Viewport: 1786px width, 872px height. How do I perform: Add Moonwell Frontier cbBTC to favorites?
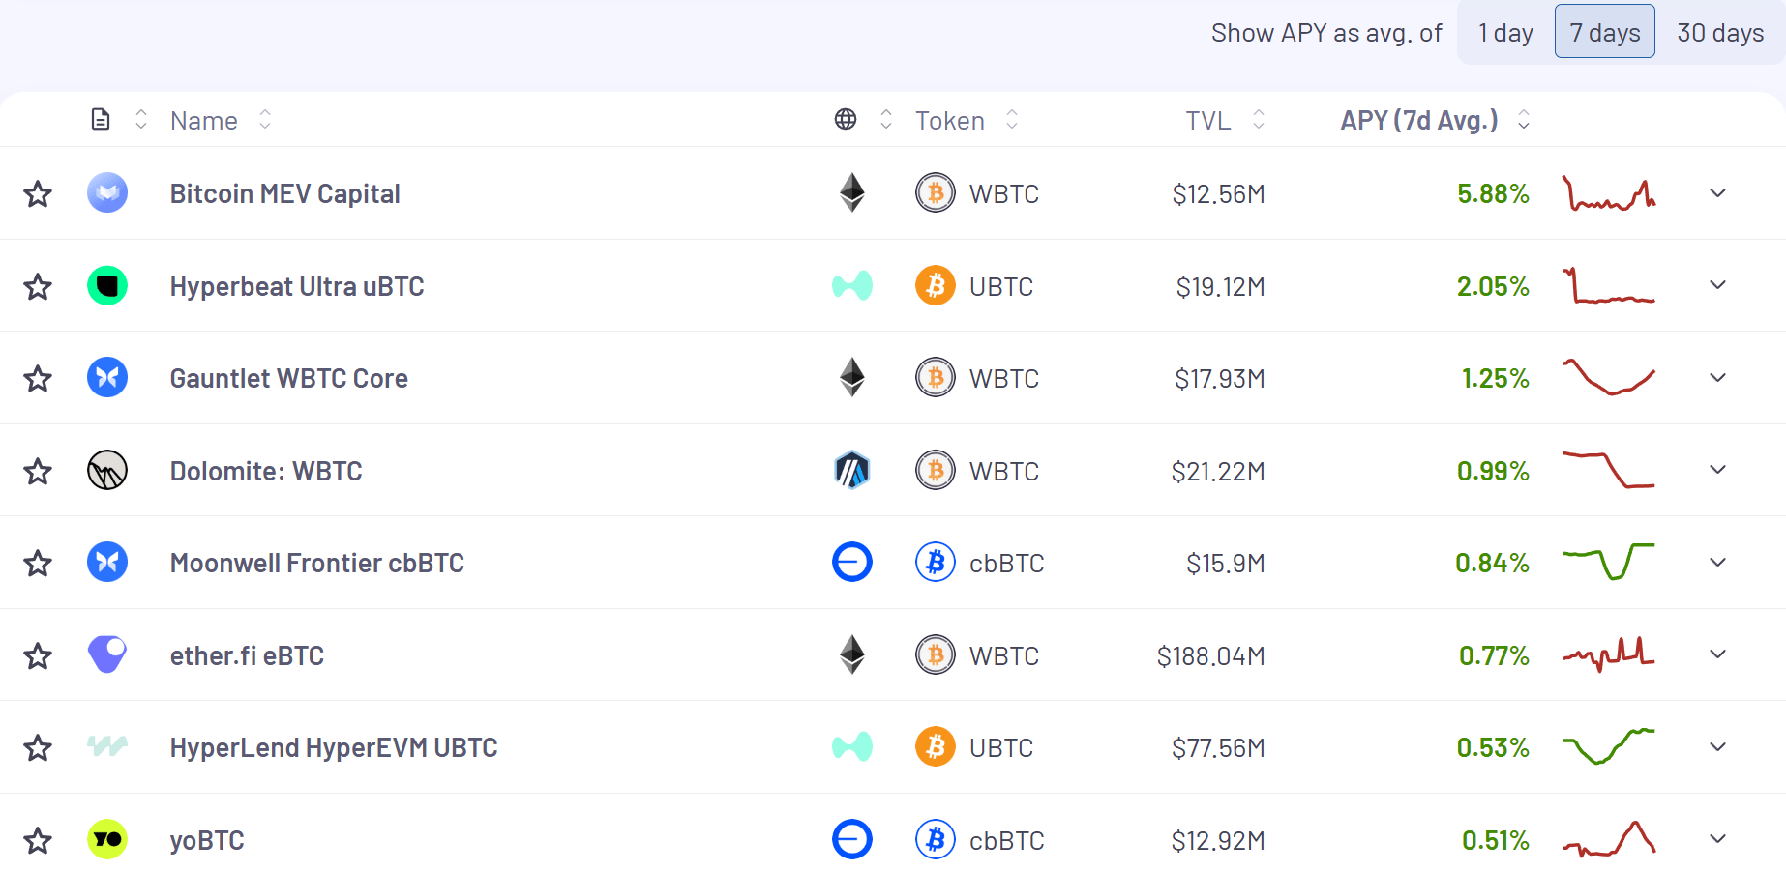(x=38, y=563)
